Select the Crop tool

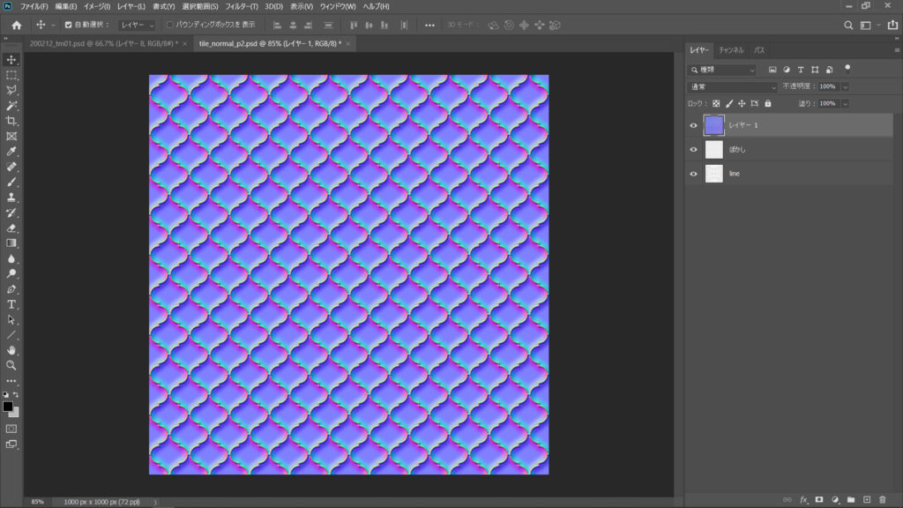[x=11, y=122]
